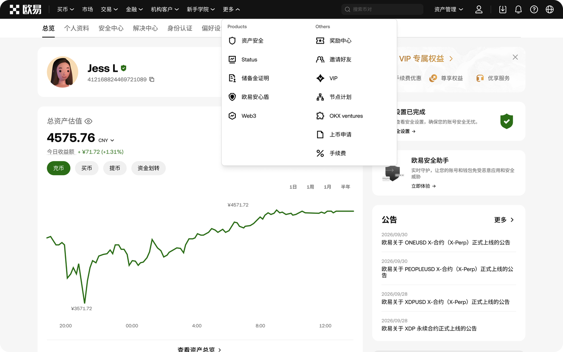
Task: Click the 上市申请 file icon
Action: point(320,135)
